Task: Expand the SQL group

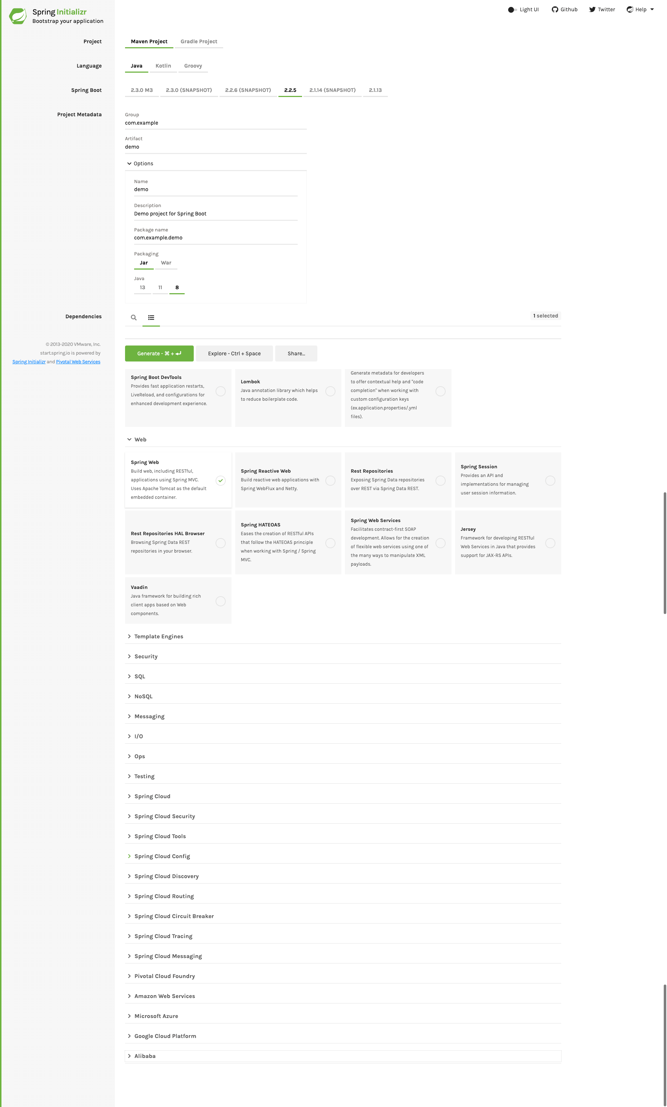Action: click(x=343, y=676)
